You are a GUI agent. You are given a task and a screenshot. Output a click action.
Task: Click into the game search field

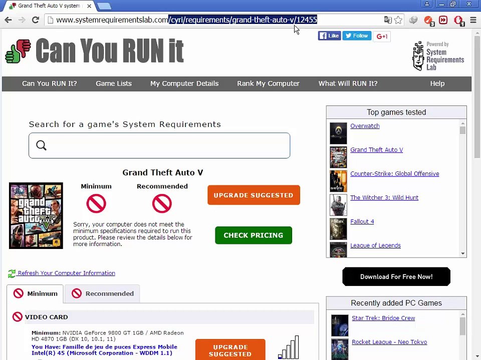[159, 145]
